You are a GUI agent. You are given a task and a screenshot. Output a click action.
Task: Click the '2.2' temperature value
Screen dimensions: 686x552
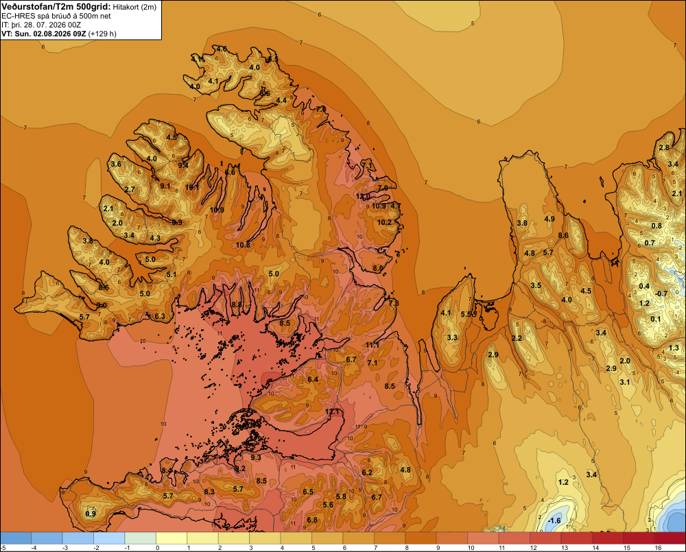517,338
